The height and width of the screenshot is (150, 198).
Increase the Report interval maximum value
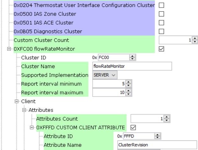tap(128, 91)
